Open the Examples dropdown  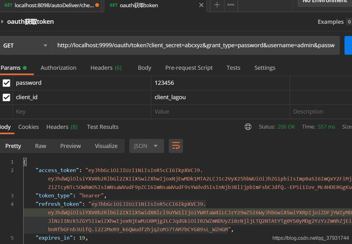pos(334,22)
